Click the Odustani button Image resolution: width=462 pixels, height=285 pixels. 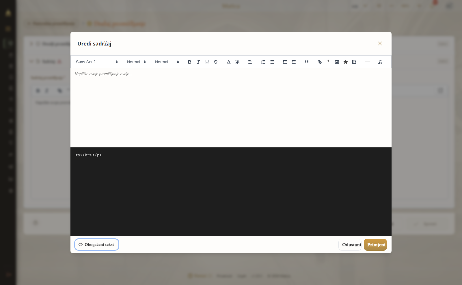[x=350, y=245]
